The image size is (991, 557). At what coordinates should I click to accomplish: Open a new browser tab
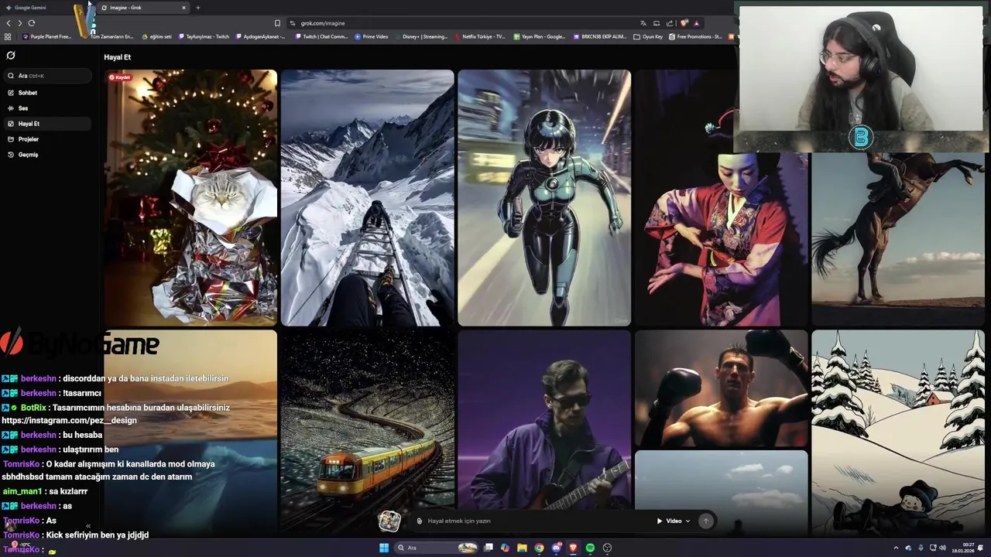tap(198, 8)
